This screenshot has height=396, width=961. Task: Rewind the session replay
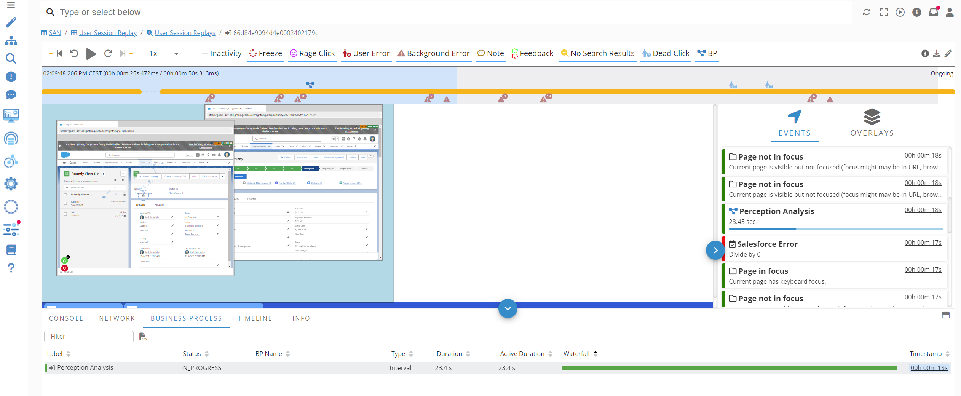click(74, 54)
